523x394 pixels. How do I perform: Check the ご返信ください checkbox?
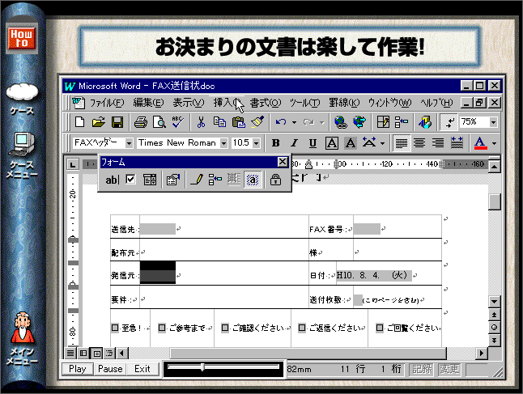302,328
